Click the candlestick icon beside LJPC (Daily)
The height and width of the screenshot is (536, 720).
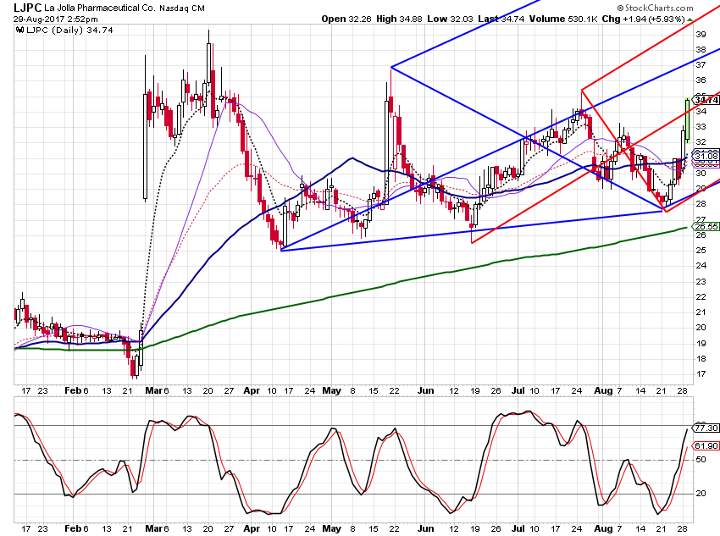click(x=19, y=30)
